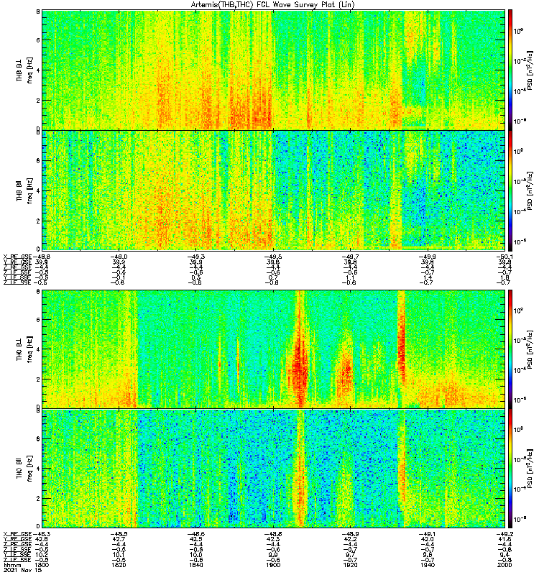This screenshot has height=575, width=539.
Task: Click the PSD [nT²/Hz] label of THB B∥ panel
Action: coord(530,191)
